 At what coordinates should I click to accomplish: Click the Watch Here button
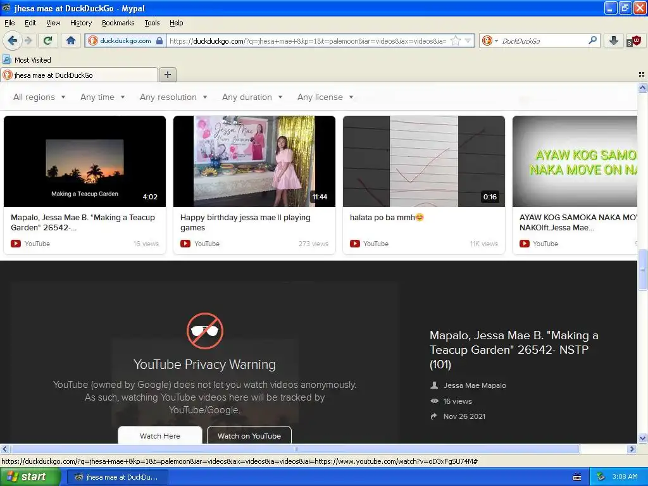[160, 435]
